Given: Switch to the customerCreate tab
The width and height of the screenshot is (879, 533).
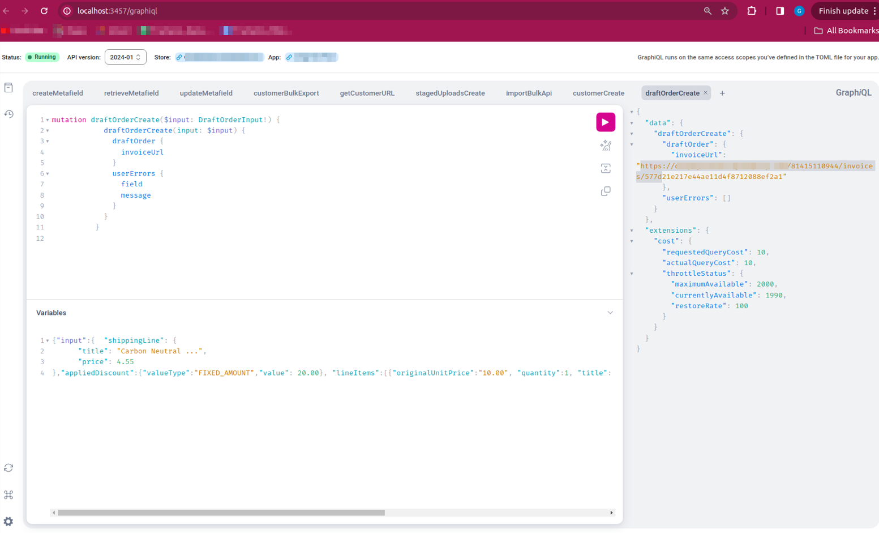Looking at the screenshot, I should [x=598, y=93].
